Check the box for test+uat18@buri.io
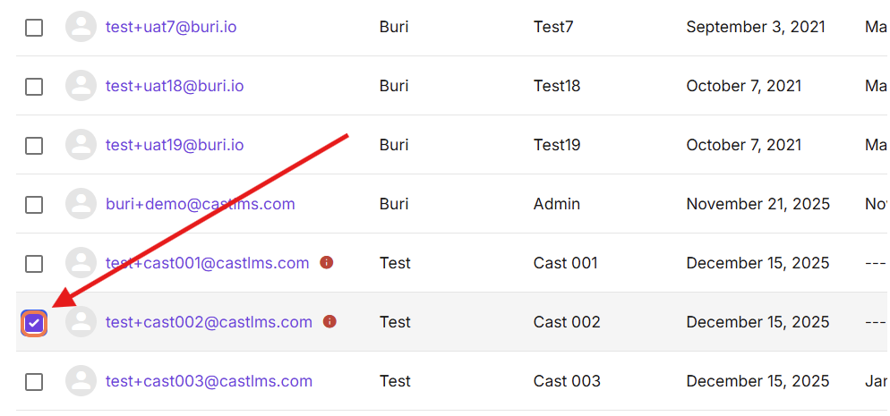Image resolution: width=890 pixels, height=416 pixels. pos(34,87)
